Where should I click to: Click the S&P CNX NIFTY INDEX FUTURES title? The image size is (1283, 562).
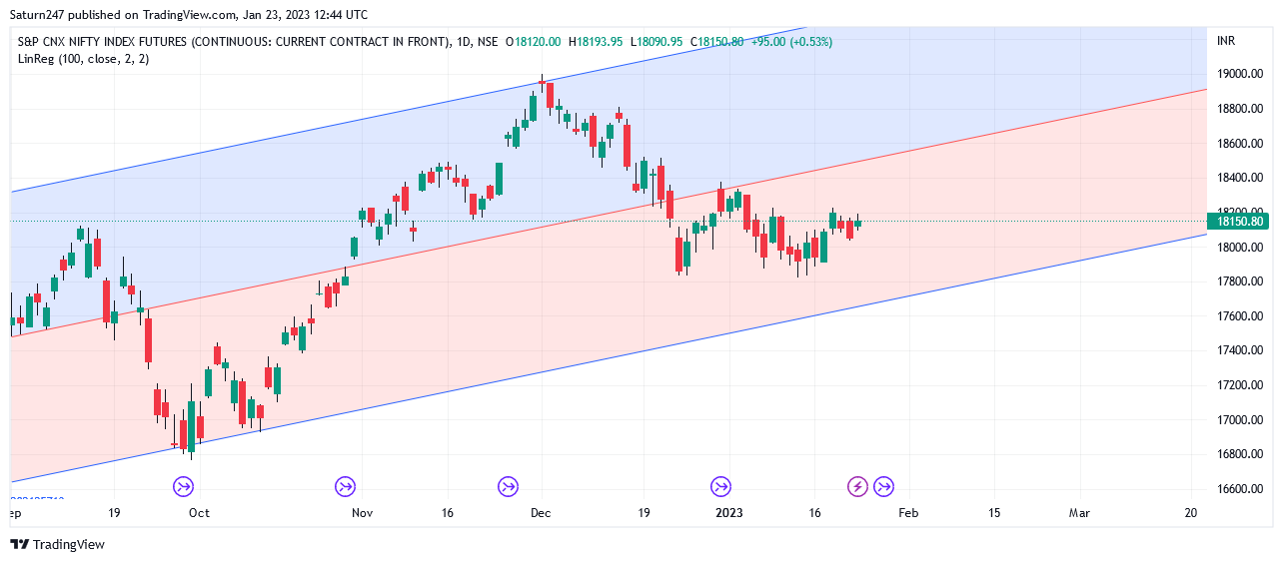(231, 42)
